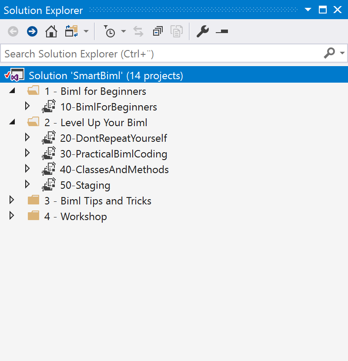Open Properties with the wrench icon

(x=203, y=31)
